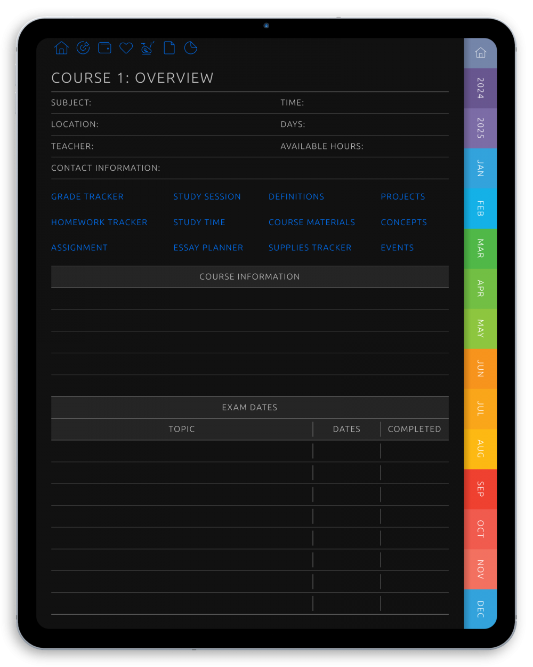The width and height of the screenshot is (533, 667).
Task: Open favorites using the heart icon
Action: pos(126,48)
